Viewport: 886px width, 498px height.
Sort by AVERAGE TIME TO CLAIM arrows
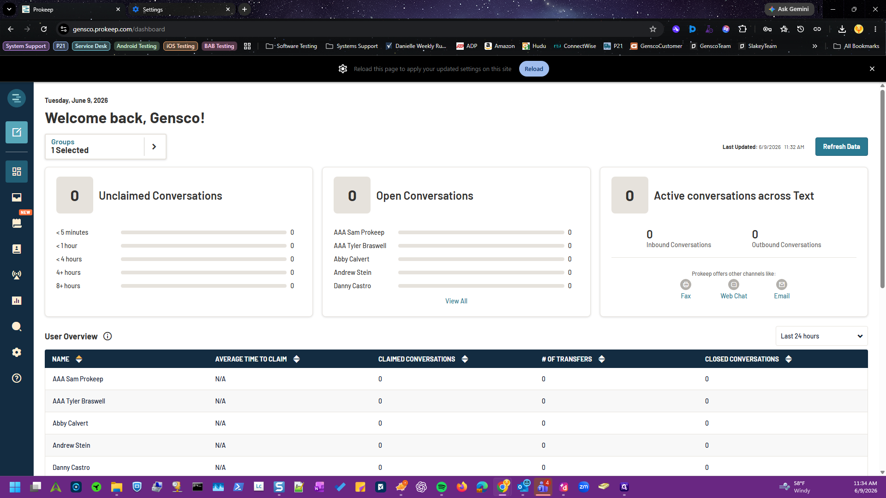pyautogui.click(x=296, y=359)
